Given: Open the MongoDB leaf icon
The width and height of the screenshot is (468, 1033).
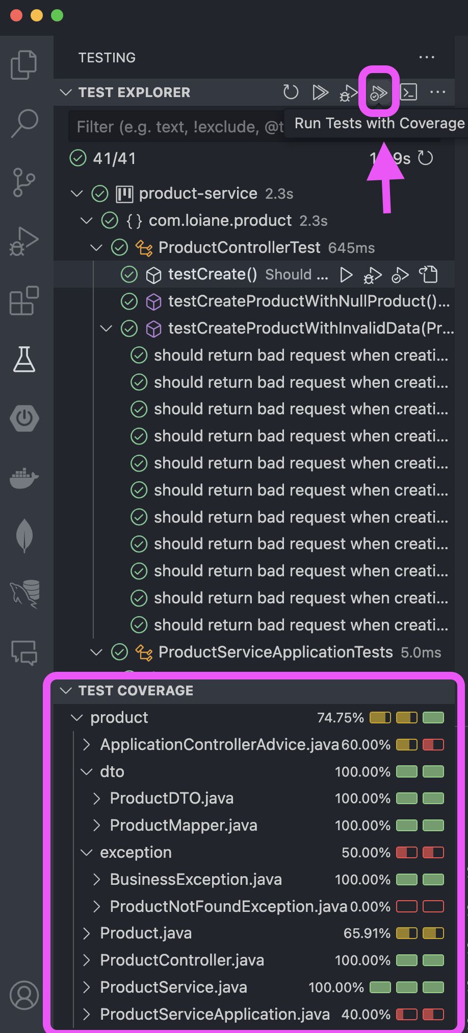Looking at the screenshot, I should click(24, 536).
